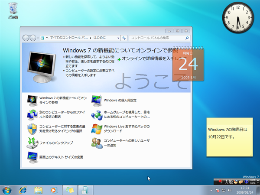Select the UAC shield notification settings icon
The width and height of the screenshot is (260, 195).
click(32, 129)
